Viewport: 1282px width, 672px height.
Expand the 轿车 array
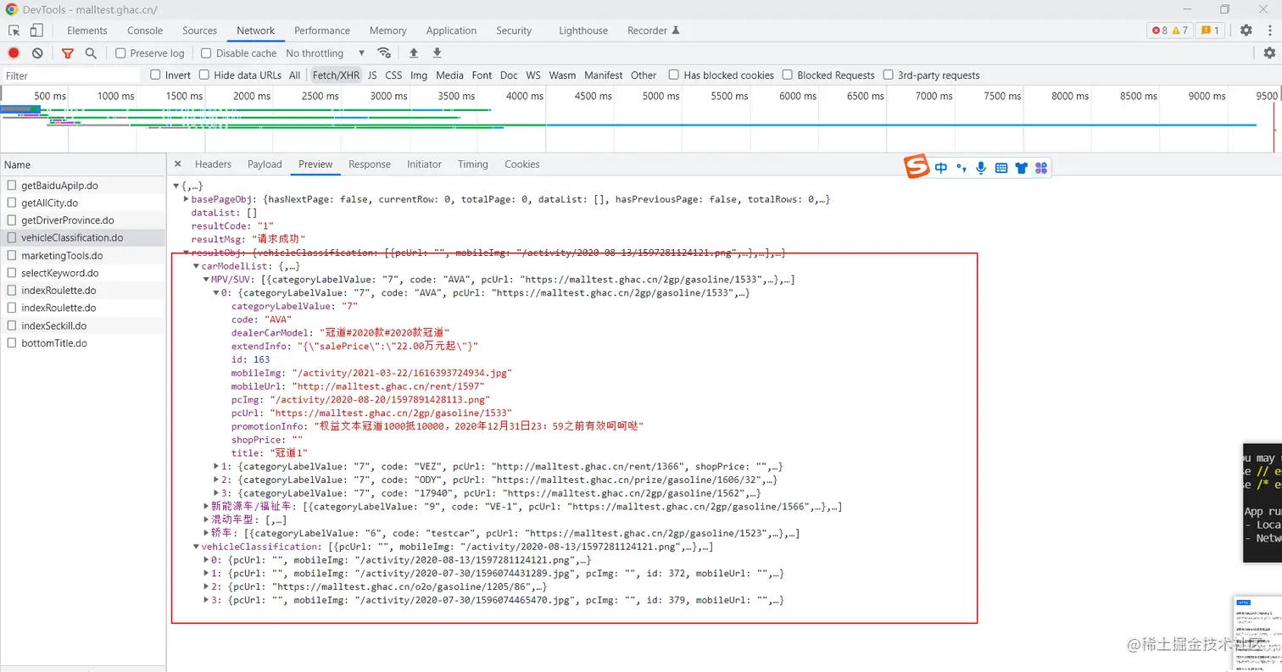pos(206,534)
